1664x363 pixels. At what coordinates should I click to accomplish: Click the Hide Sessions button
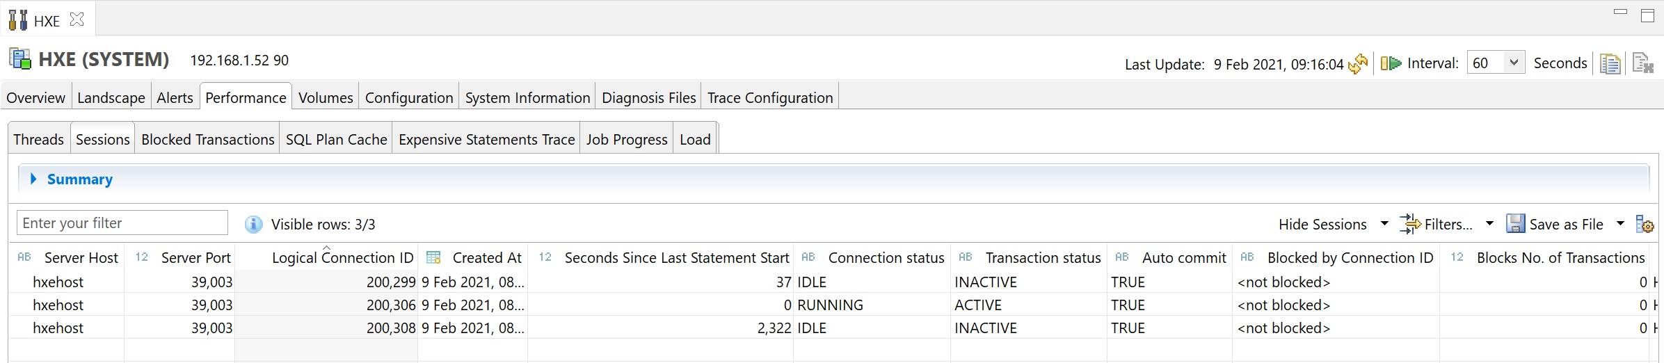tap(1322, 225)
